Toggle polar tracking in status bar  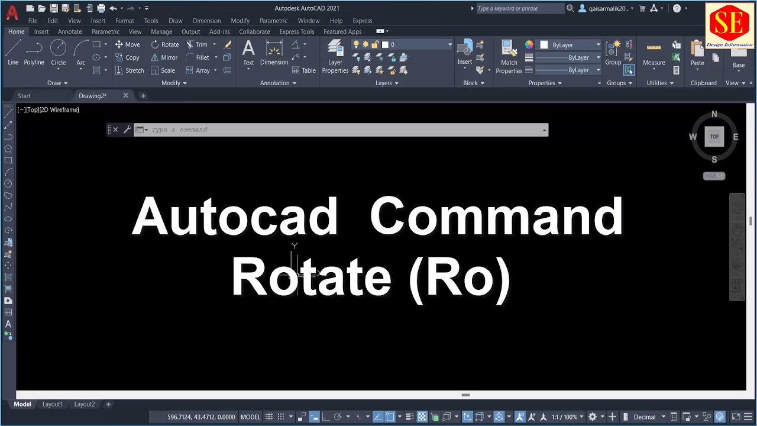click(338, 417)
